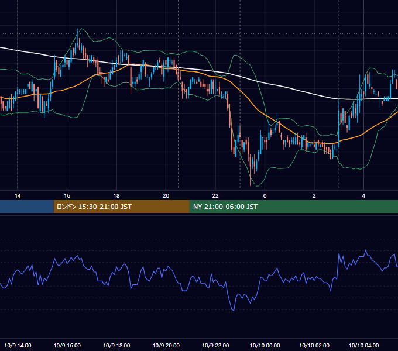Click the 10/10 02:00 date label
Screen dimensions: 398x351
[314, 345]
